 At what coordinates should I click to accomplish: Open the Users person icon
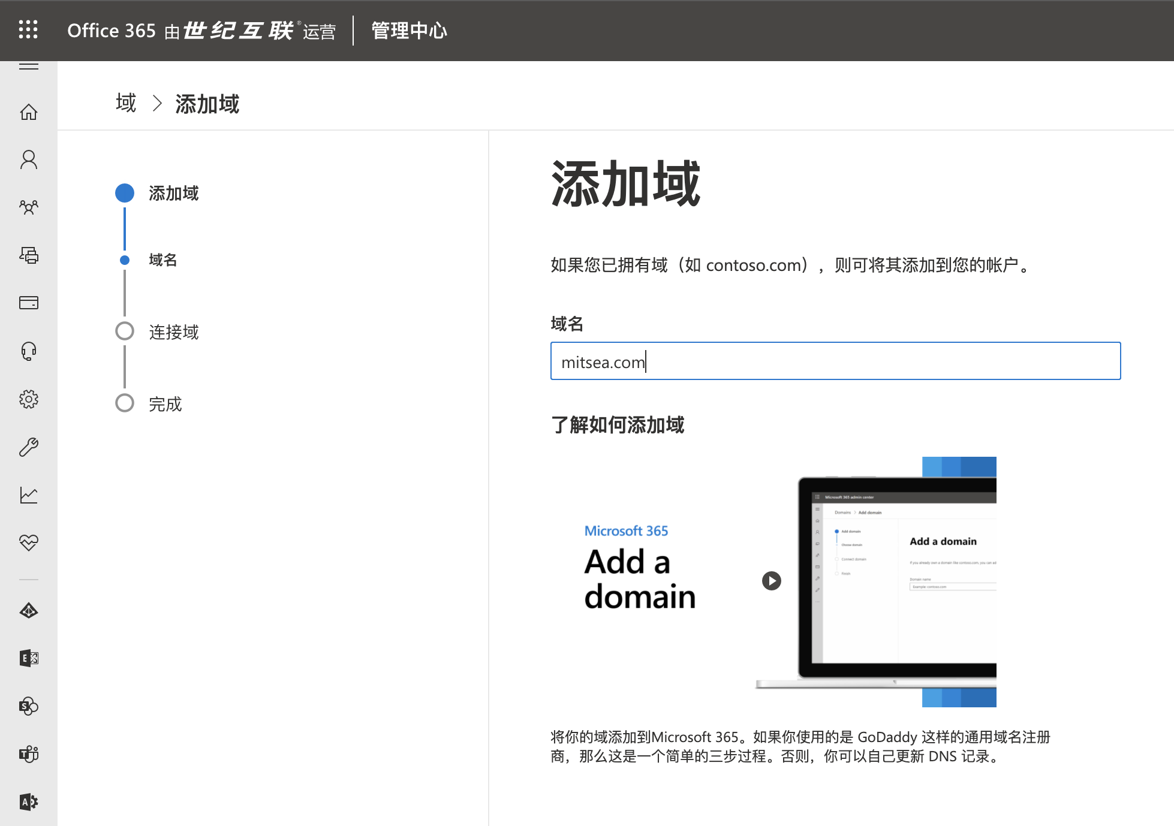point(28,159)
